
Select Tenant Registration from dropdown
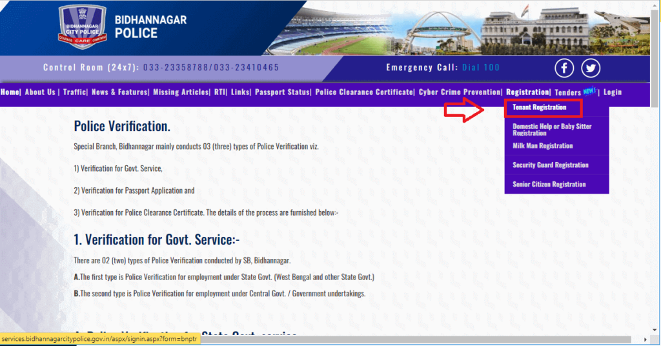point(539,107)
